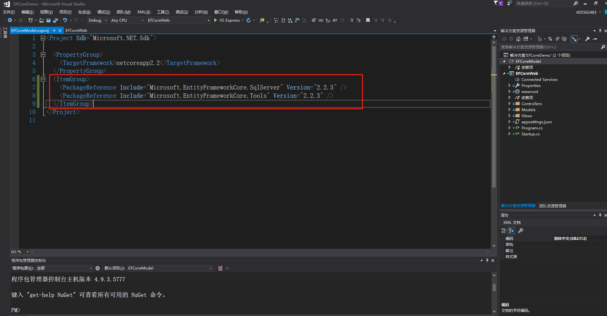Screen dimensions: 607x316
Task: Click the Save All toolbar icon
Action: [x=55, y=20]
